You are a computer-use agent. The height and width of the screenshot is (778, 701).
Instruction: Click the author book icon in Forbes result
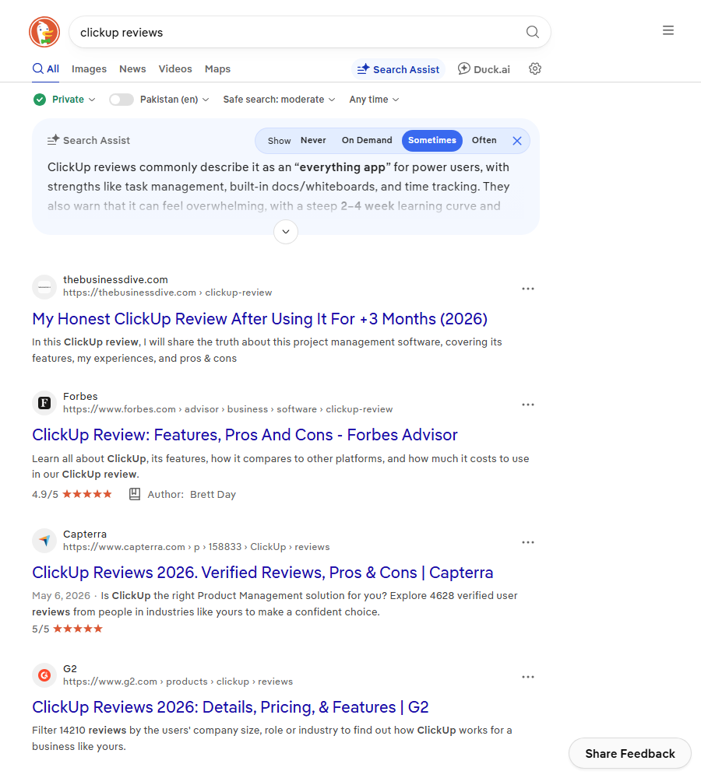click(135, 494)
